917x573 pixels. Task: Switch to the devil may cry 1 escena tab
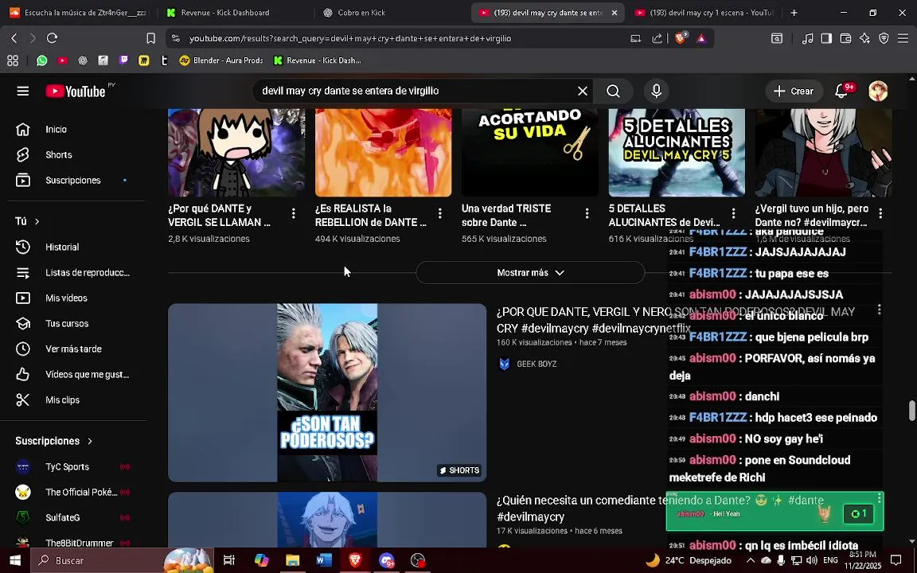pos(704,12)
